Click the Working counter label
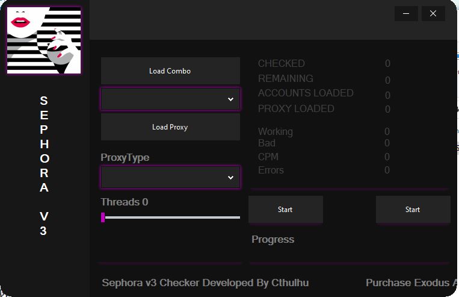The height and width of the screenshot is (297, 459). (x=276, y=131)
